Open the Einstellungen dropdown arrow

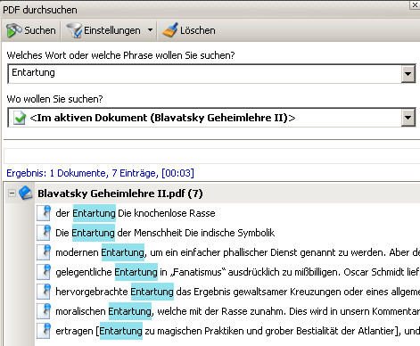pyautogui.click(x=150, y=30)
